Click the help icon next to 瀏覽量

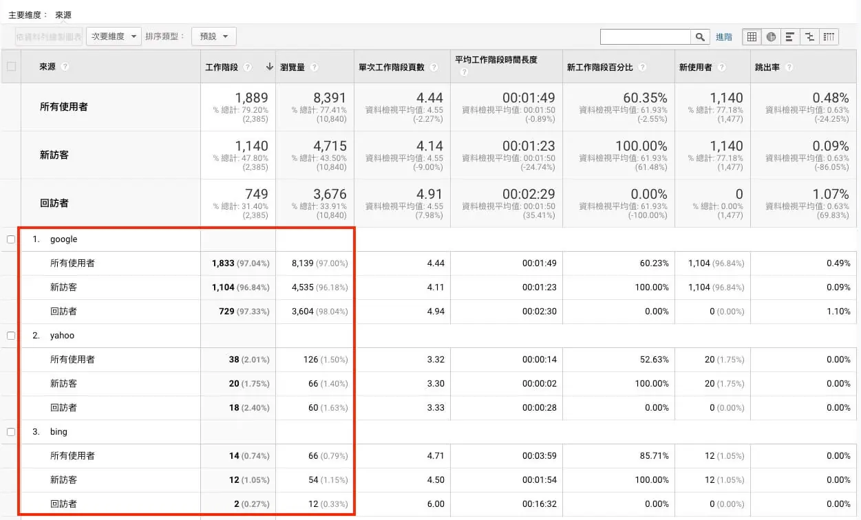pyautogui.click(x=314, y=67)
